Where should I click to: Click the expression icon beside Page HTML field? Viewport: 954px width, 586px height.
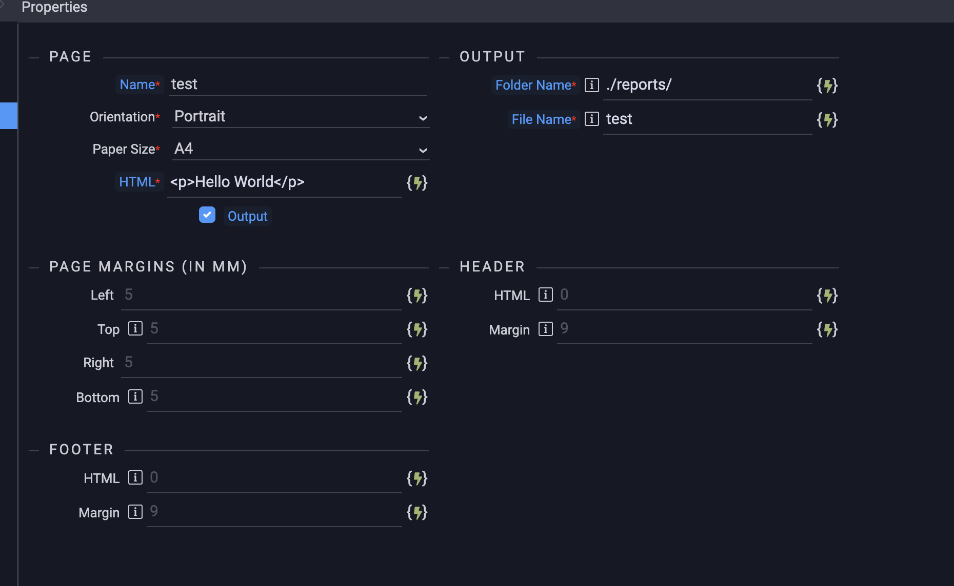click(x=416, y=183)
